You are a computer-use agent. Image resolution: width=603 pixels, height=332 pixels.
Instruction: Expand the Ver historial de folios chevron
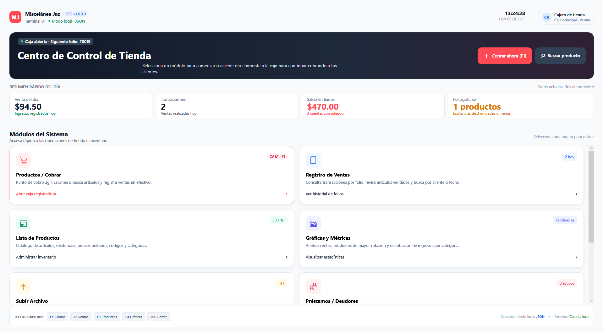(576, 194)
